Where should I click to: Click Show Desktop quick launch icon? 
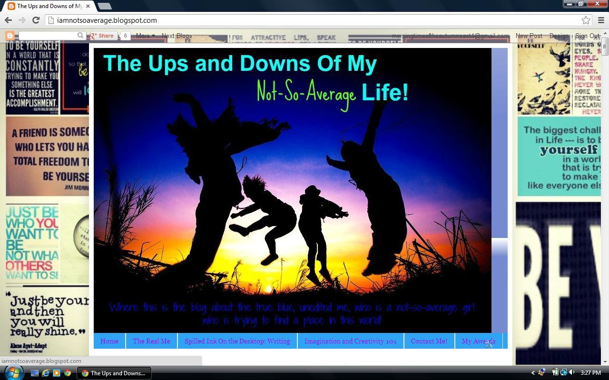point(35,373)
